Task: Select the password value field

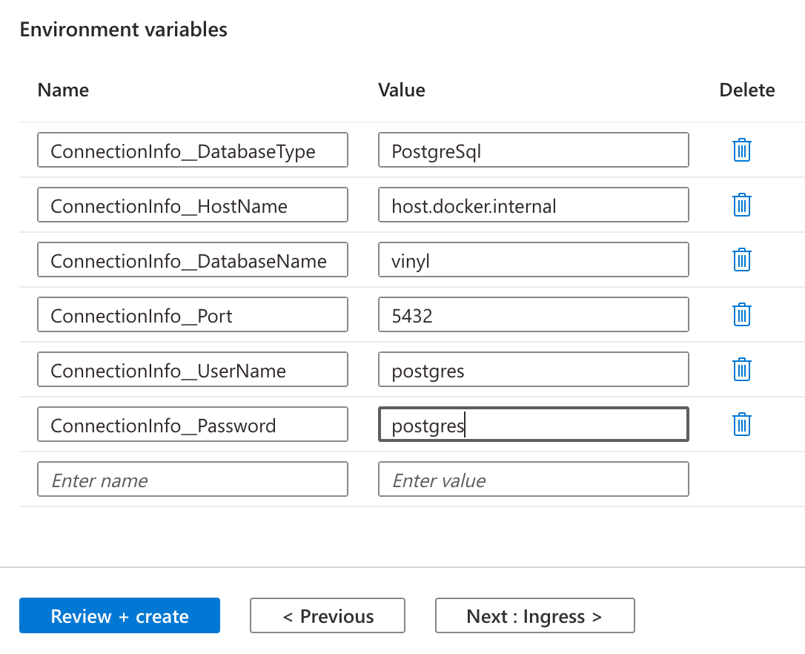Action: tap(533, 424)
